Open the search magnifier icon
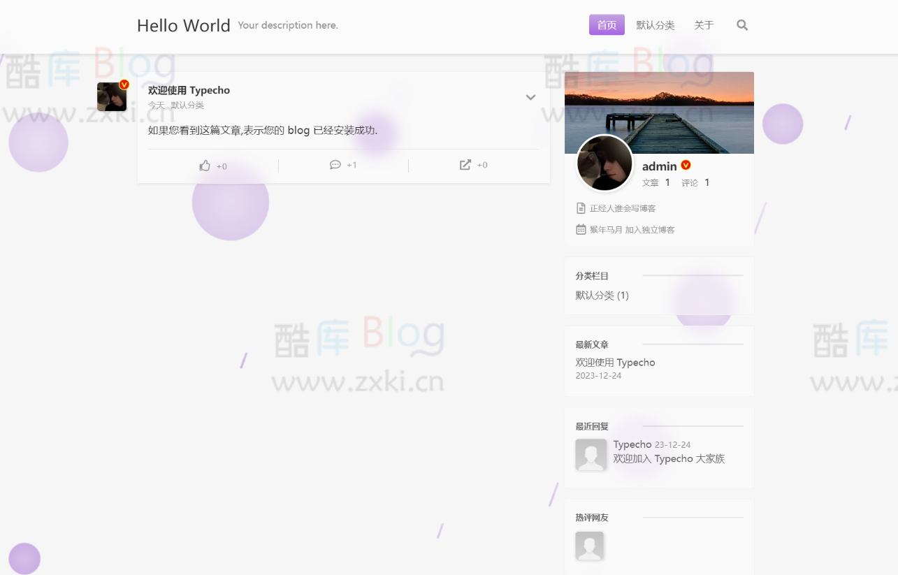The width and height of the screenshot is (898, 575). (x=741, y=24)
